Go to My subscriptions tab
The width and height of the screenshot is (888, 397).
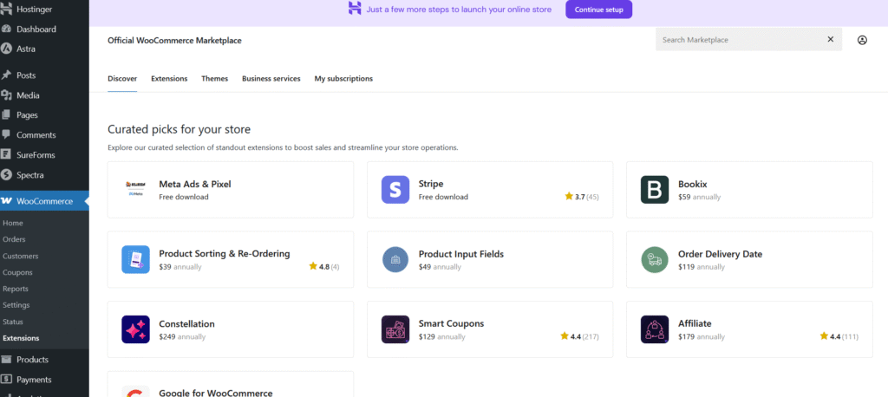click(x=343, y=79)
